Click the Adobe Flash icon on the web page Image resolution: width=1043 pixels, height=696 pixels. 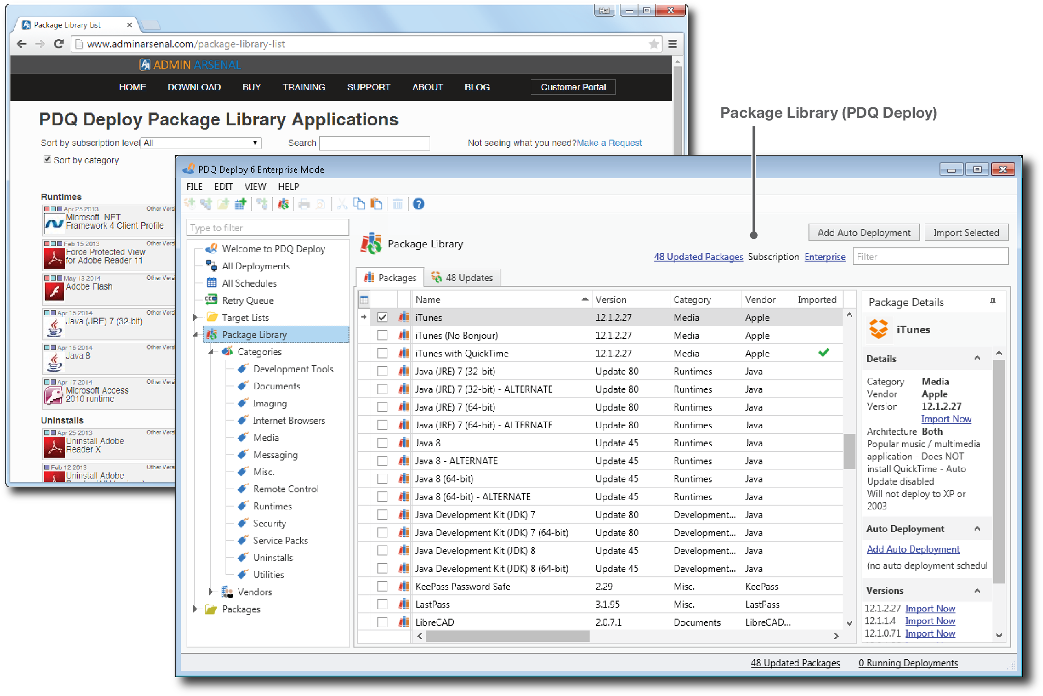pos(54,291)
